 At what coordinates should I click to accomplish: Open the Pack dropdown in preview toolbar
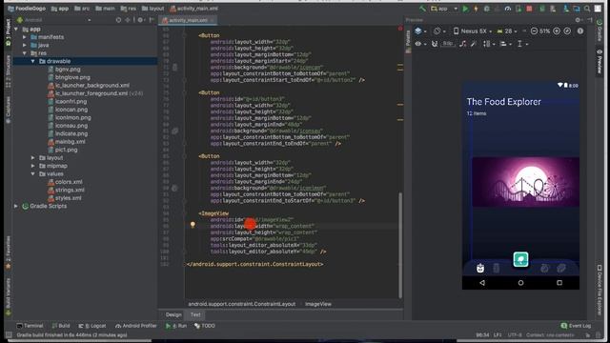pyautogui.click(x=489, y=44)
